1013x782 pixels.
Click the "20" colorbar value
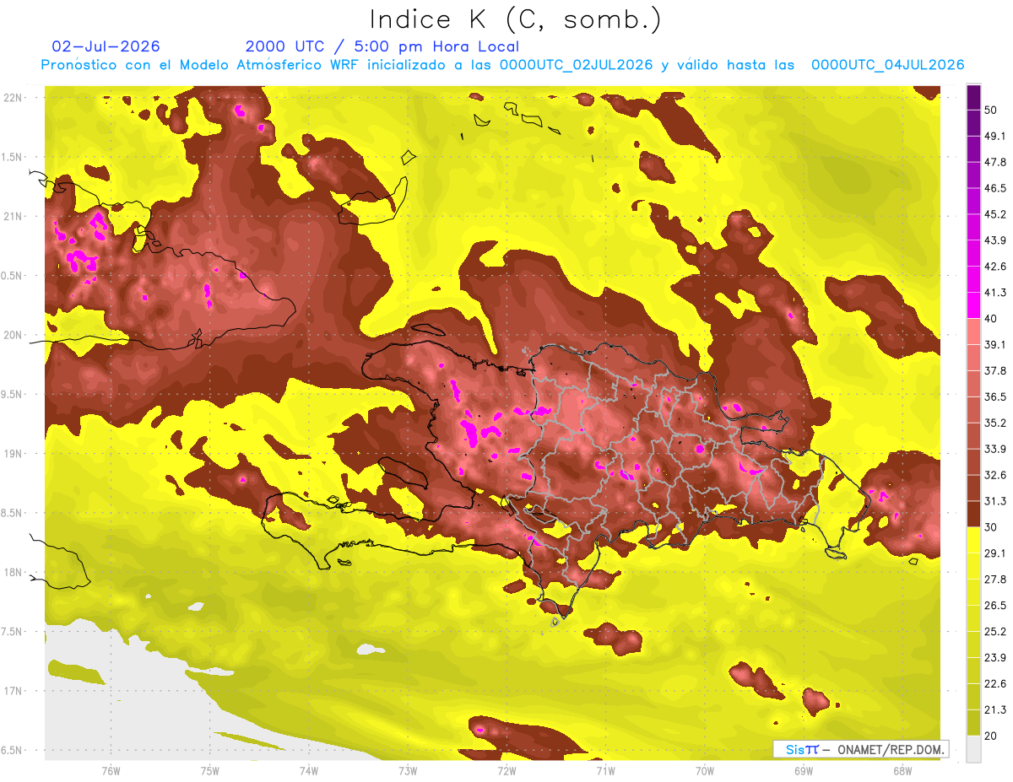click(991, 736)
